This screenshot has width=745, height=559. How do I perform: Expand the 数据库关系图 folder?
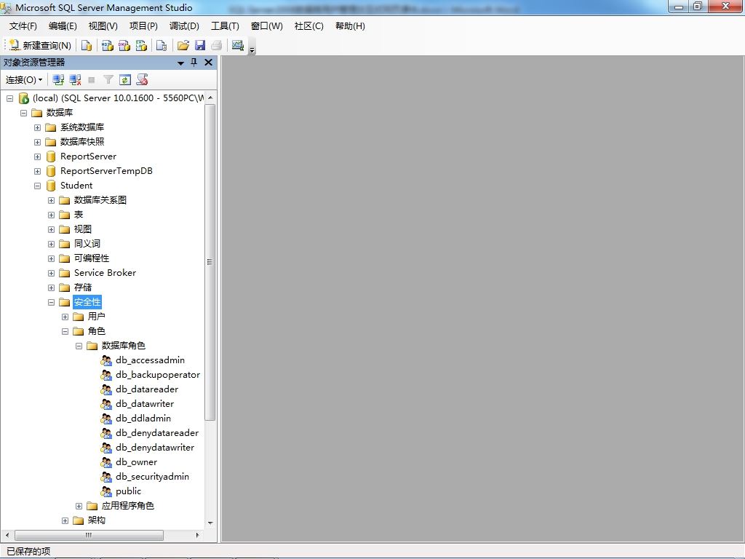click(52, 201)
